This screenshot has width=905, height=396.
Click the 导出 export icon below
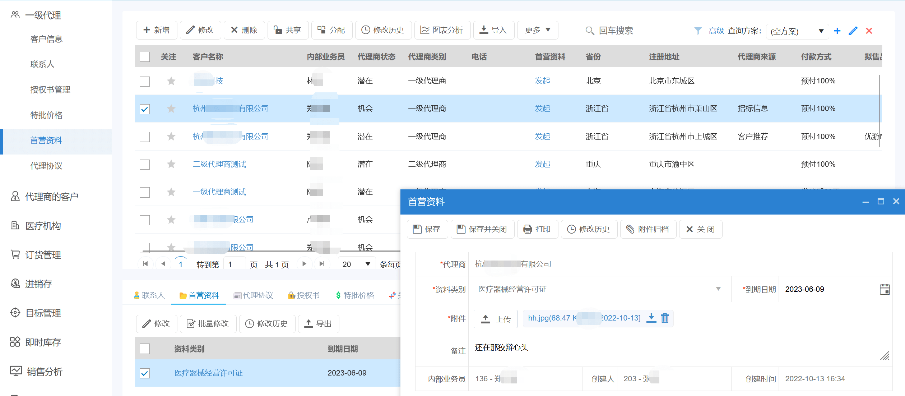[x=318, y=323]
